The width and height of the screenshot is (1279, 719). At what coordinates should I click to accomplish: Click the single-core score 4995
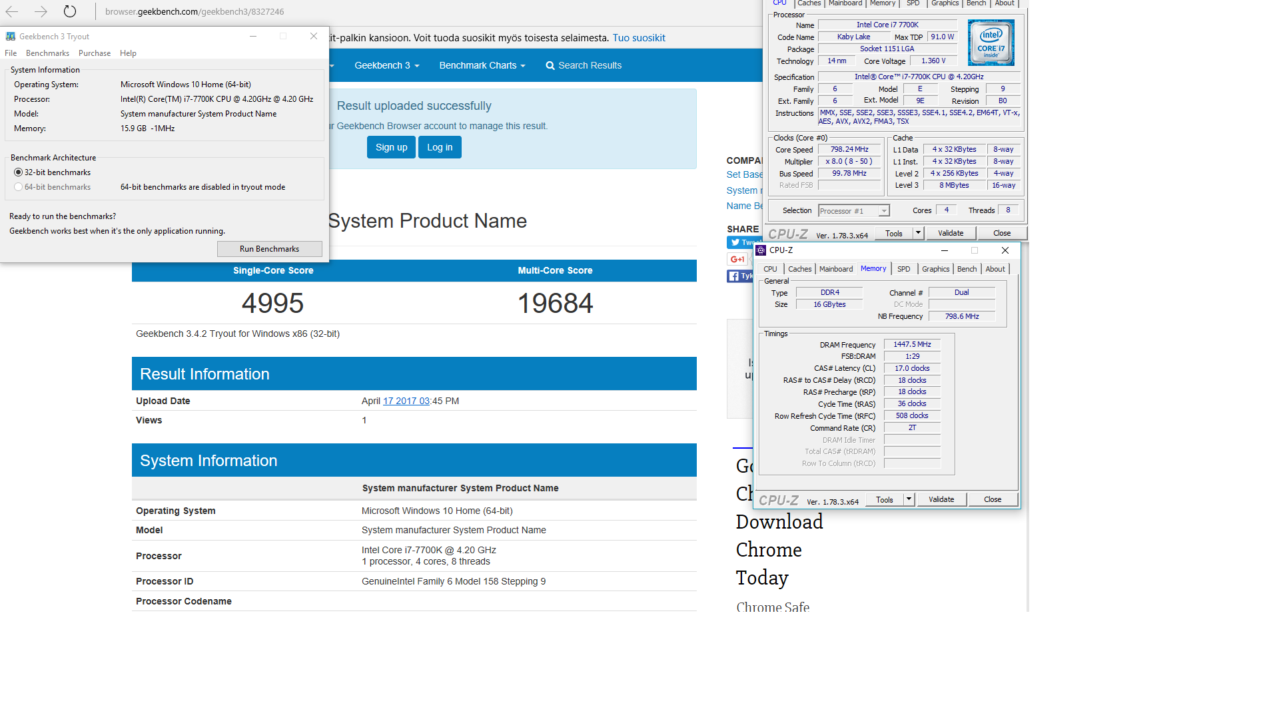[x=272, y=304]
